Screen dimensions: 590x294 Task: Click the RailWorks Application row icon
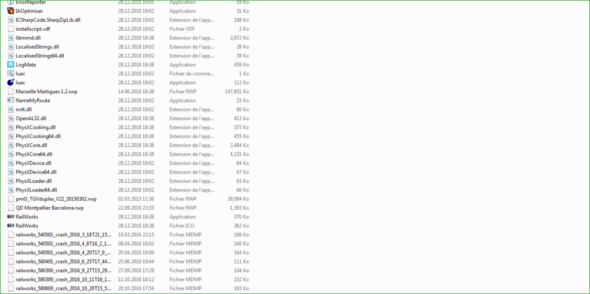(x=11, y=217)
